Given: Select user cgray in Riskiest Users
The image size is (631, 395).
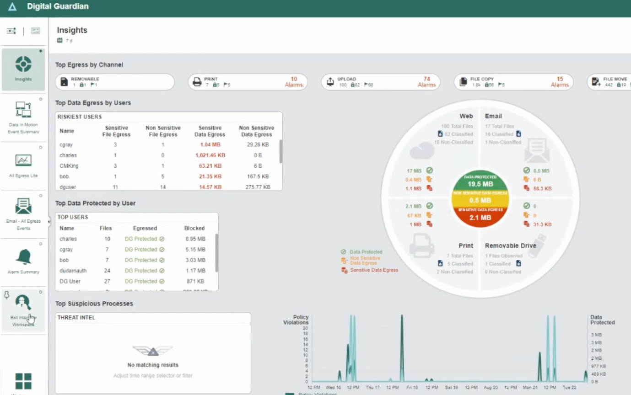Looking at the screenshot, I should click(66, 145).
